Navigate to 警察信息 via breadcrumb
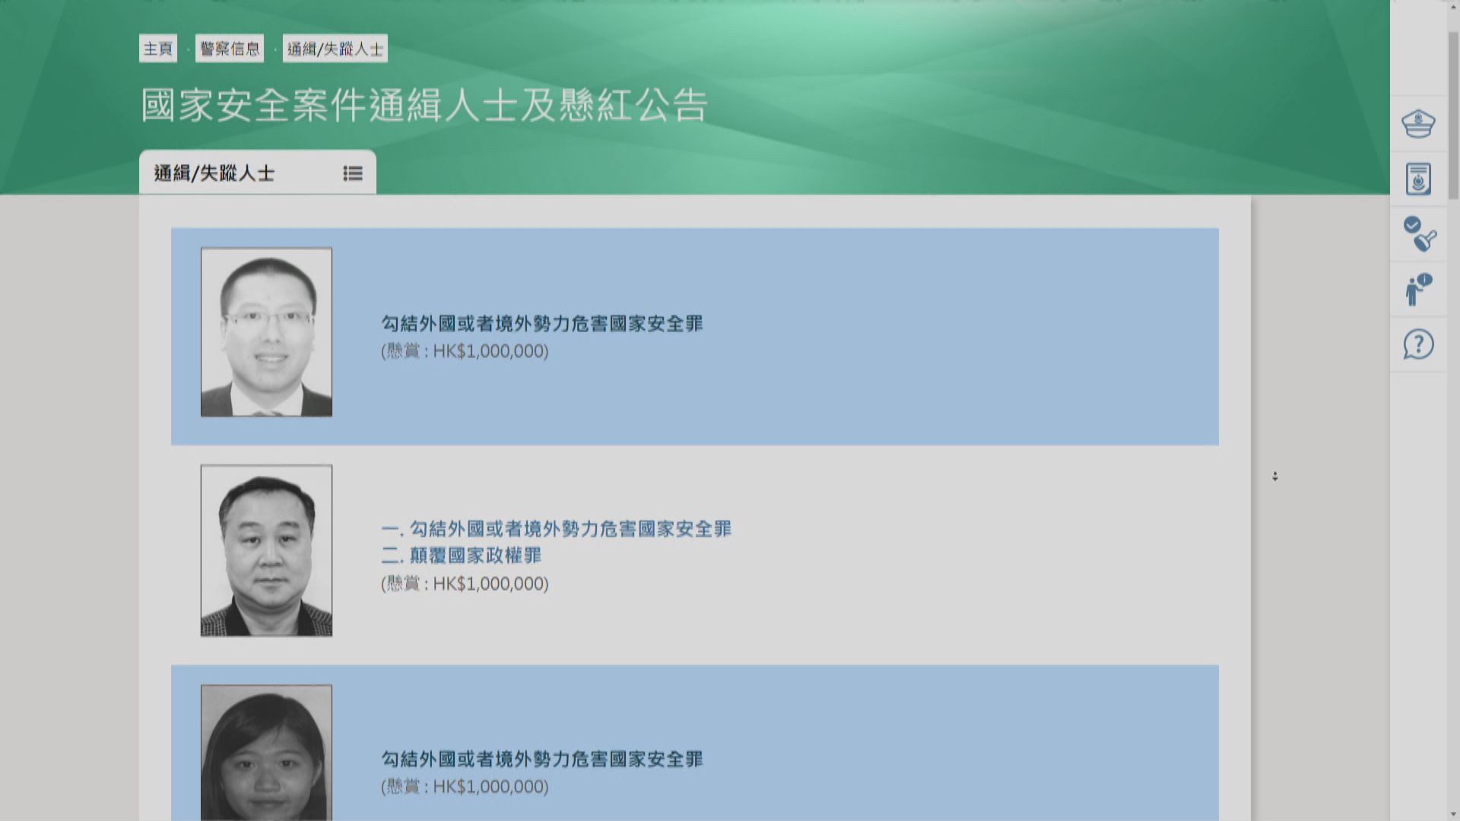1460x821 pixels. 230,49
